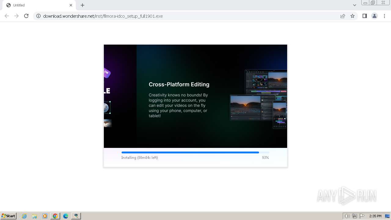Share this page icon
This screenshot has height=220, width=391.
tap(343, 16)
